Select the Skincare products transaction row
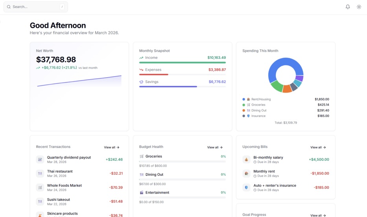 79,214
